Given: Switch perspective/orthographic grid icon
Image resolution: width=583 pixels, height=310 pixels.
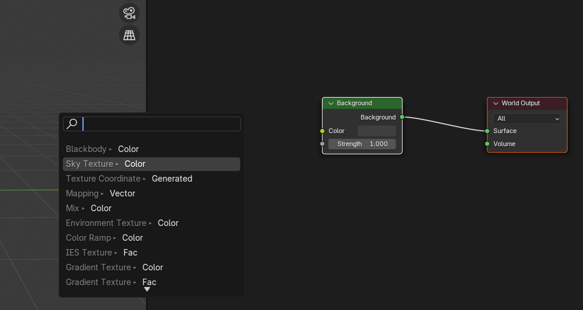Looking at the screenshot, I should [x=129, y=35].
